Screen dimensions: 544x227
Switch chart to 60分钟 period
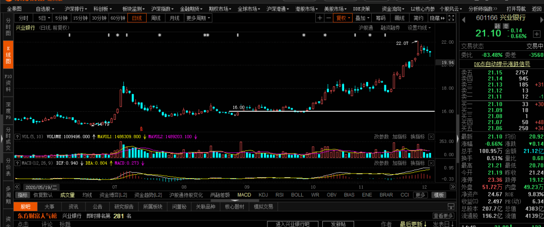pos(117,18)
